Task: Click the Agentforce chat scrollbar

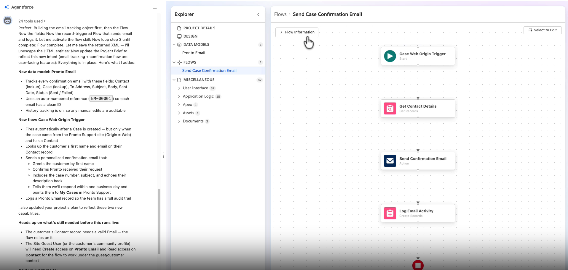Action: pos(159,221)
